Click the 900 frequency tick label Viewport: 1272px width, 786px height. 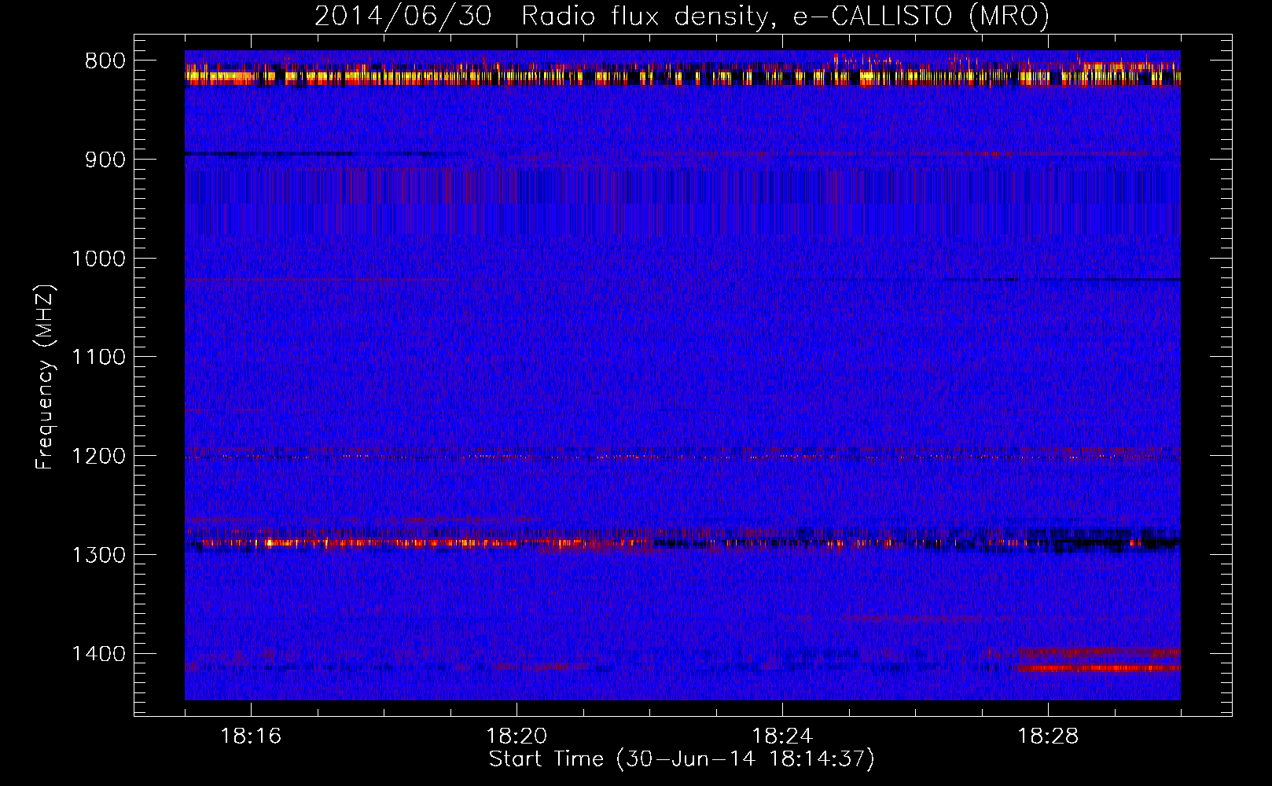click(105, 160)
